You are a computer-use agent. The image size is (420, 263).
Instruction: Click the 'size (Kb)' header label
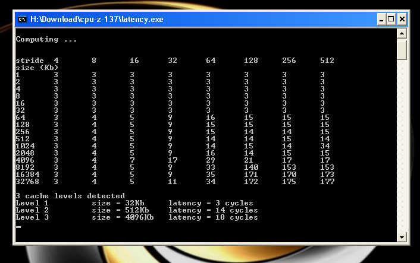pos(37,68)
